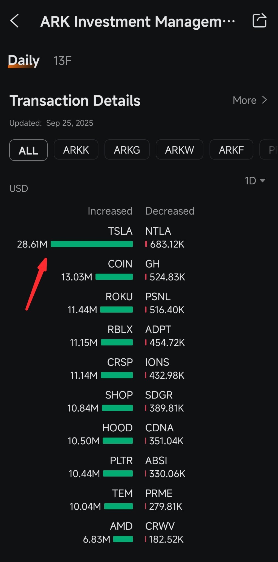
Task: Open More transaction details
Action: (x=250, y=100)
